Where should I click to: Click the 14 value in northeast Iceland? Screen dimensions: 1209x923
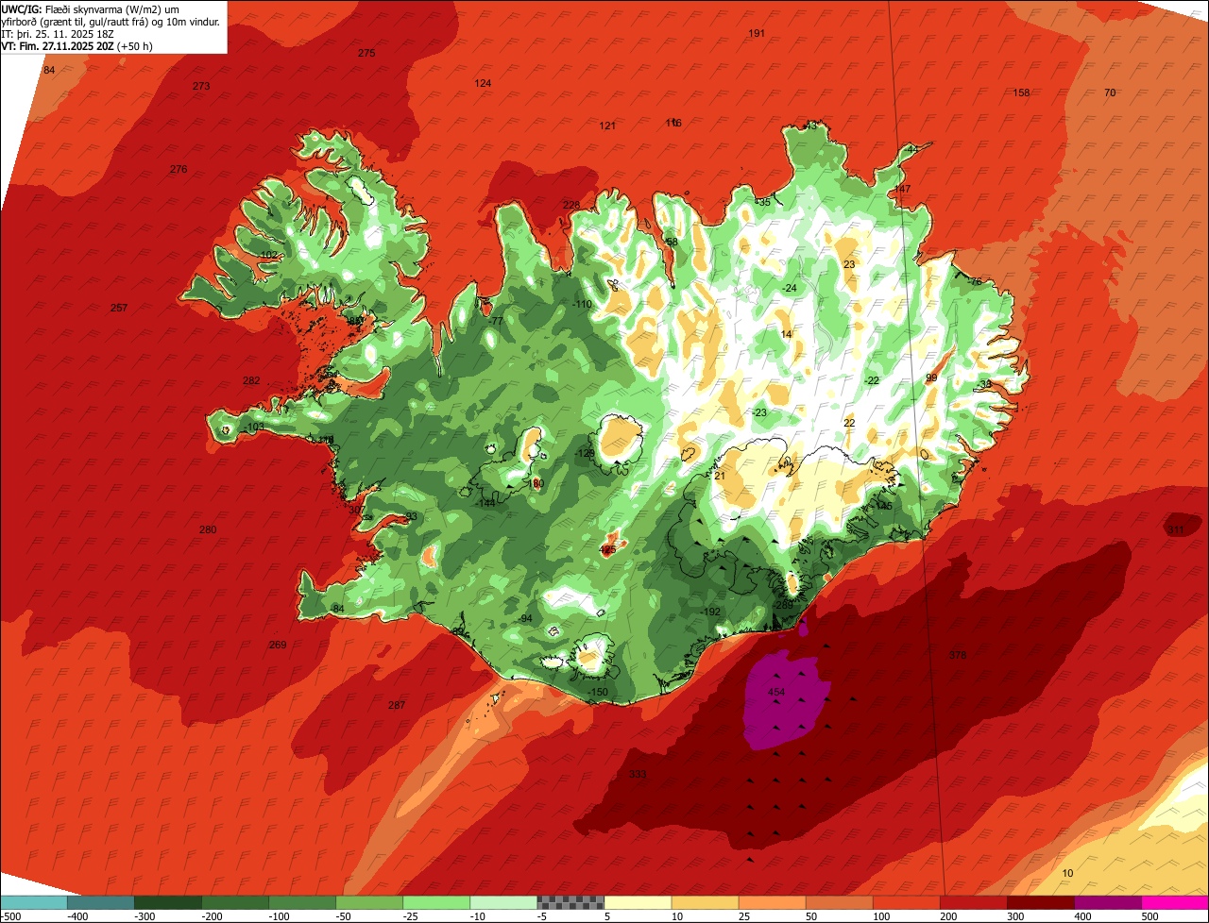click(787, 335)
